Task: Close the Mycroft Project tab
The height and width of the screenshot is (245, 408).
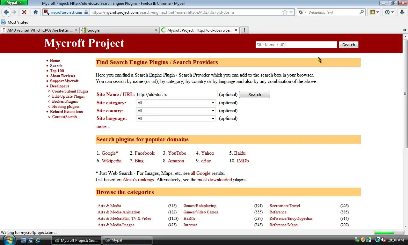Action: tap(236, 30)
